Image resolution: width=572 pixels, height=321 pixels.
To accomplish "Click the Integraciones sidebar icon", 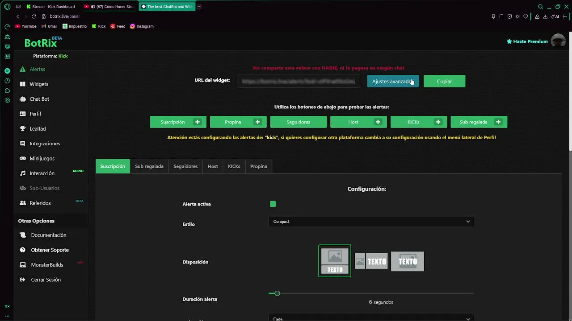I will click(x=23, y=144).
